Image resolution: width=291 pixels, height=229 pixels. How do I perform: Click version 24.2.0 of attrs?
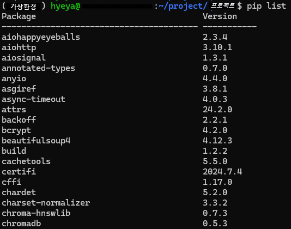217,110
